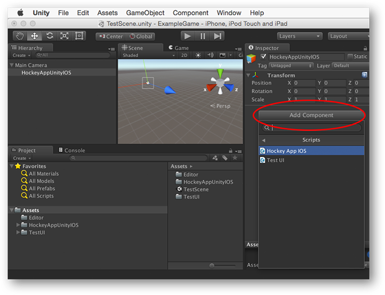Open the Window menu

tap(229, 13)
